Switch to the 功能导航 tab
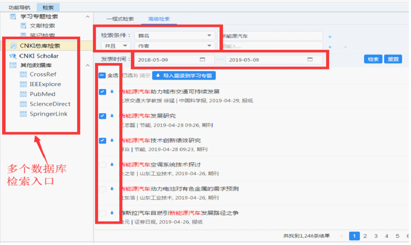 tap(19, 7)
